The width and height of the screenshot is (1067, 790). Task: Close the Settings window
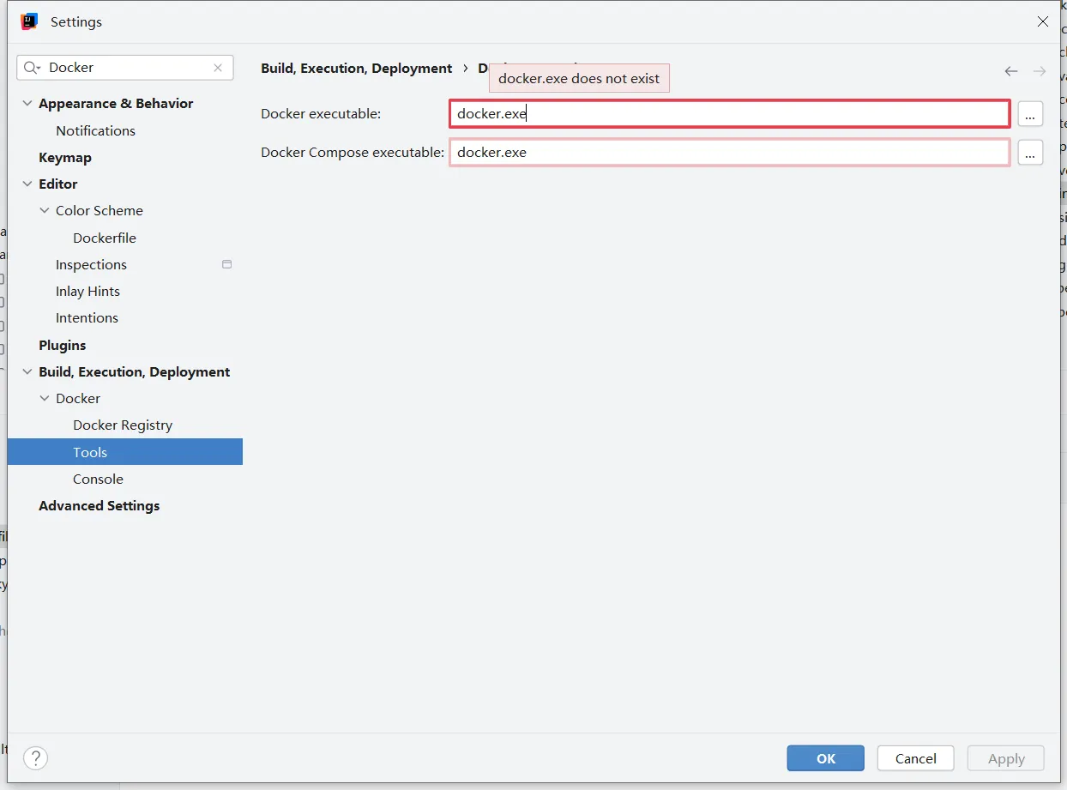[1043, 21]
